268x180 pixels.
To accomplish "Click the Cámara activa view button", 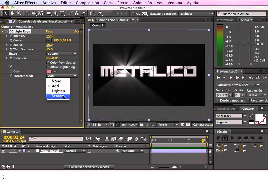I will click(203, 125).
